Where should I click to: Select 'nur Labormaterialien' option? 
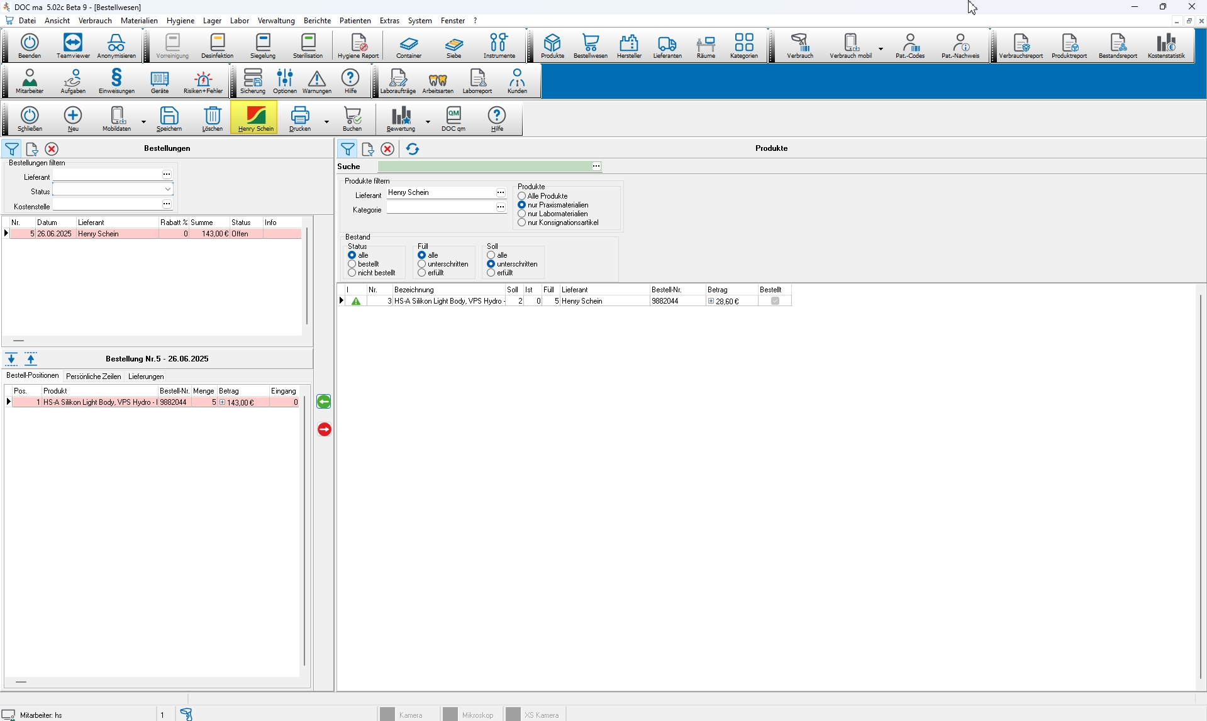tap(521, 214)
